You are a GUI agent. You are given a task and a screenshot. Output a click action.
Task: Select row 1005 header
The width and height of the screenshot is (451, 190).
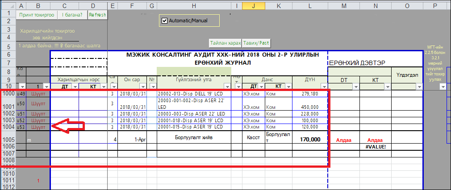coord(8,139)
